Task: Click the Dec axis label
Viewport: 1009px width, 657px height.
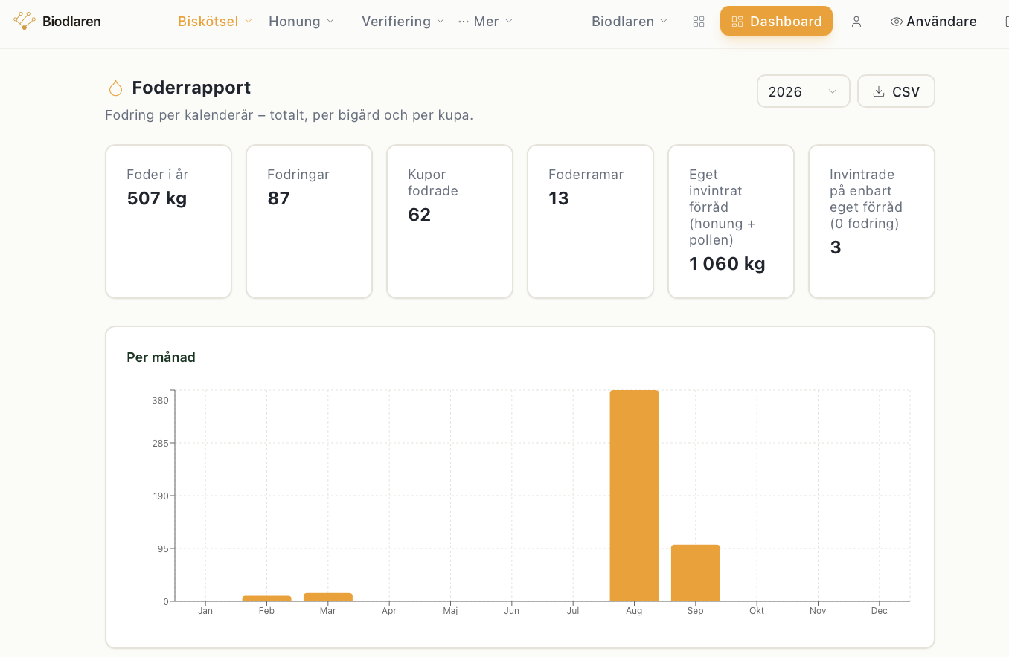Action: tap(880, 611)
